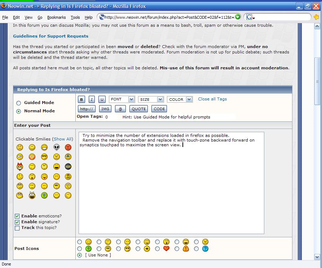322x268 pixels.
Task: Open the Help menu
Action: point(88,17)
